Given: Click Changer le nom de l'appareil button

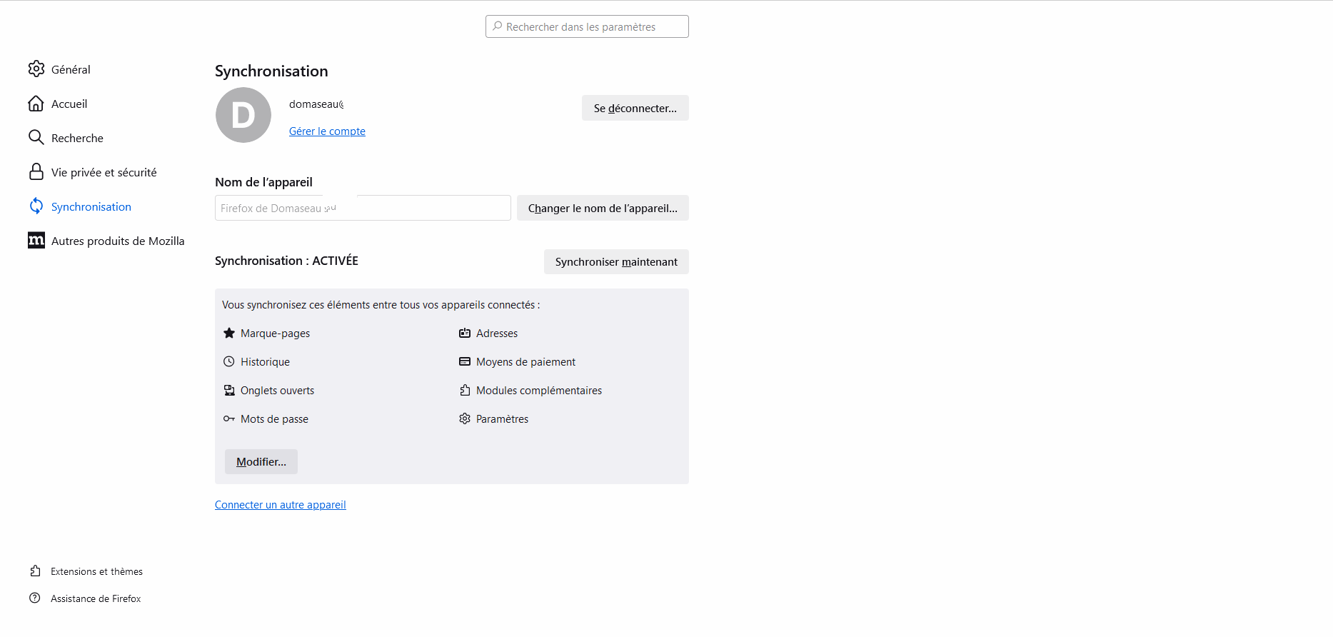Looking at the screenshot, I should click(x=603, y=208).
